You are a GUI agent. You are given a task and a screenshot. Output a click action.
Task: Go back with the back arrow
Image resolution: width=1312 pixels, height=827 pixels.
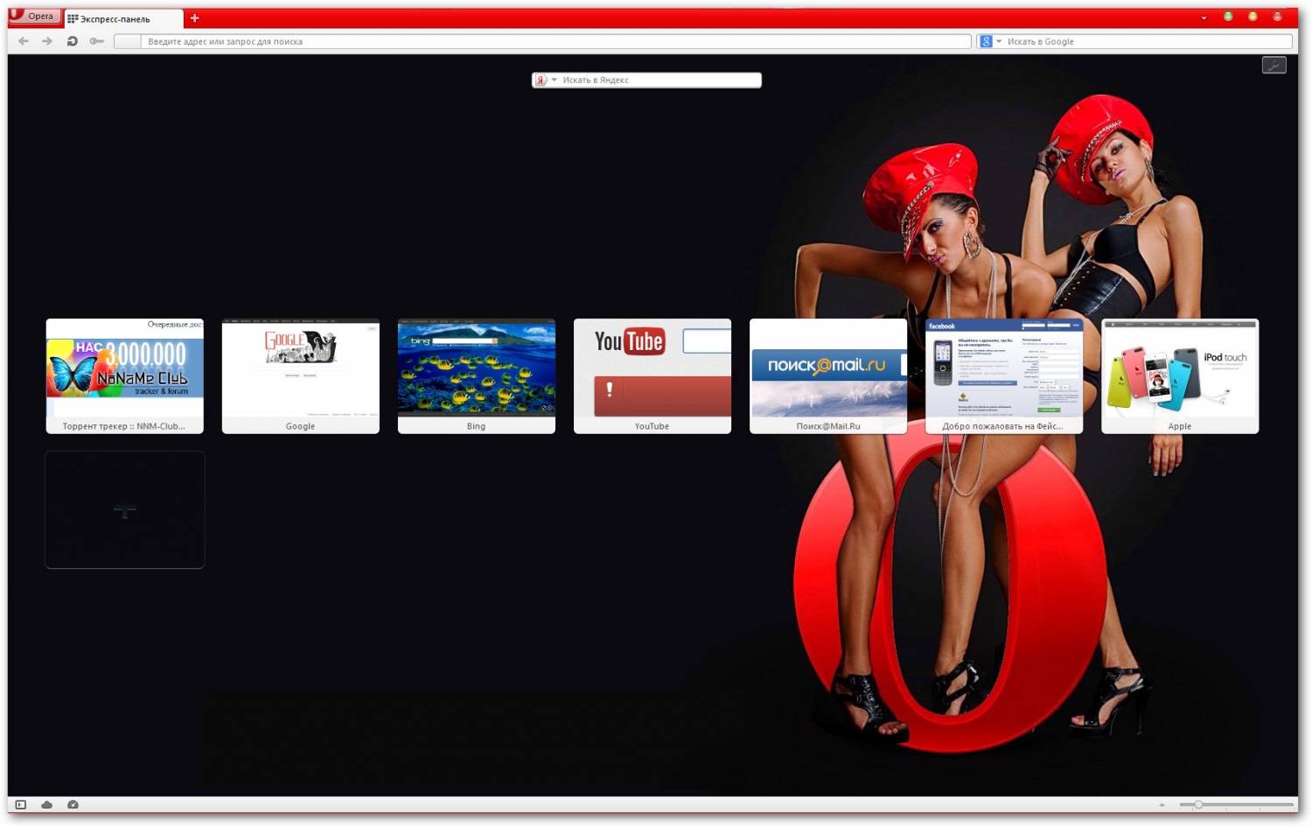(24, 41)
